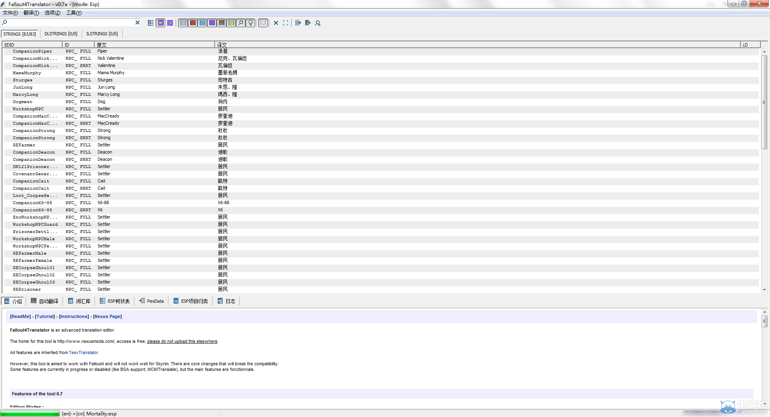
Task: Open the Tutorial link
Action: [45, 316]
